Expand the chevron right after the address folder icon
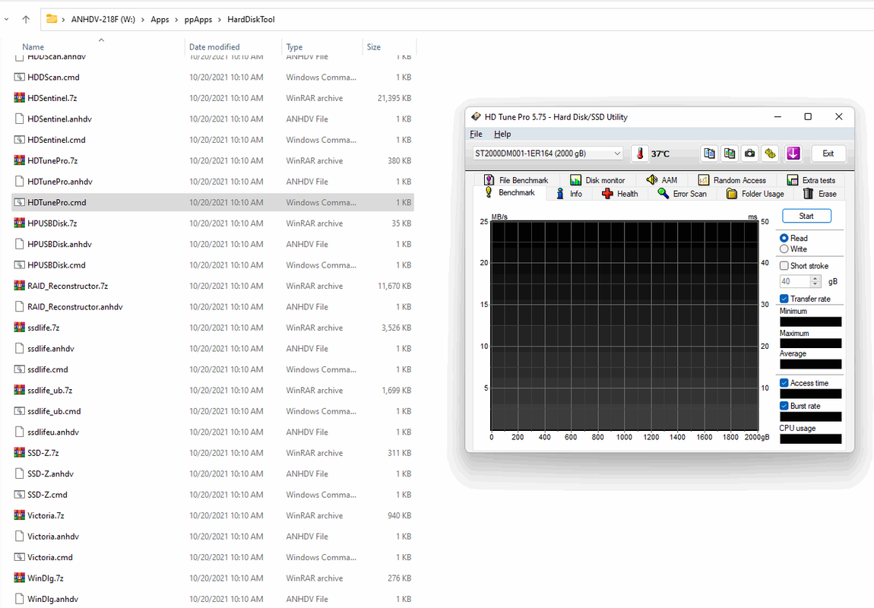The image size is (874, 608). pyautogui.click(x=63, y=20)
